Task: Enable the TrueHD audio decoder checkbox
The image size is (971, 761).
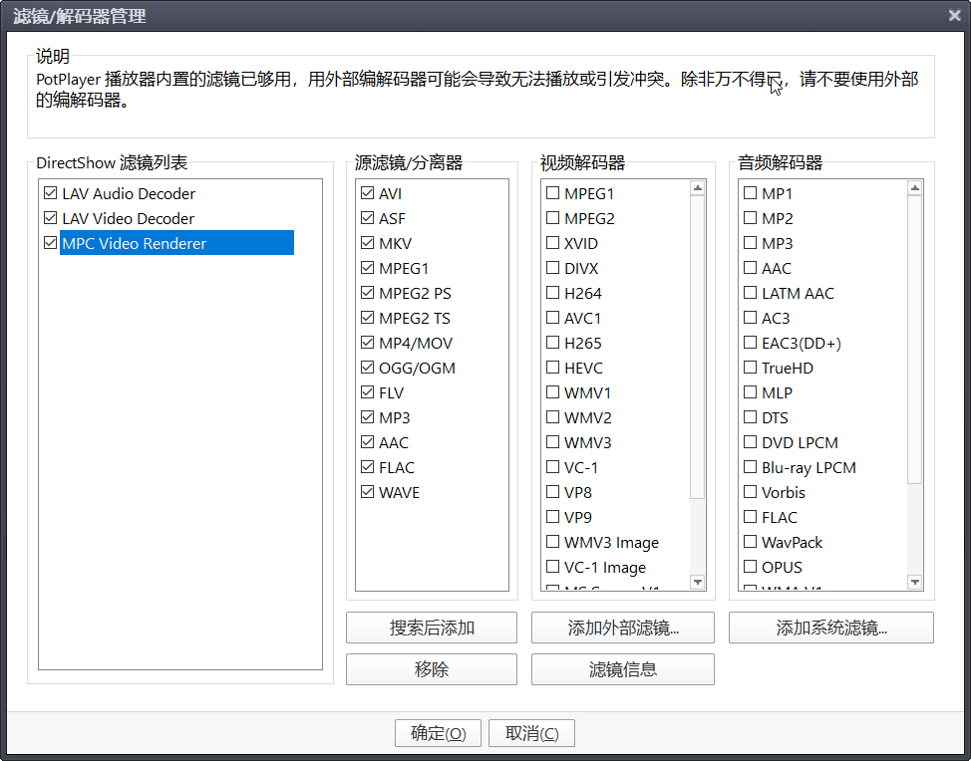Action: (x=750, y=368)
